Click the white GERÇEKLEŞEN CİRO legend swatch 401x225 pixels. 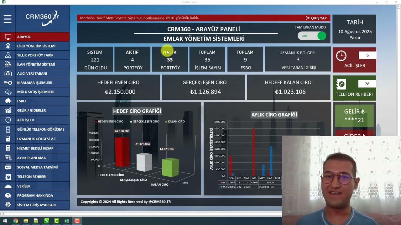(x=131, y=122)
